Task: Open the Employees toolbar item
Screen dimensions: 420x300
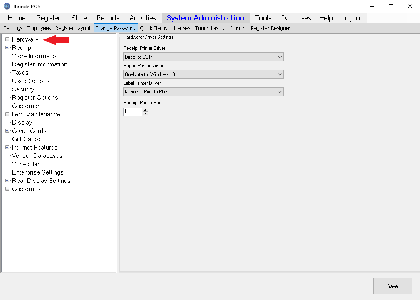Action: [39, 28]
